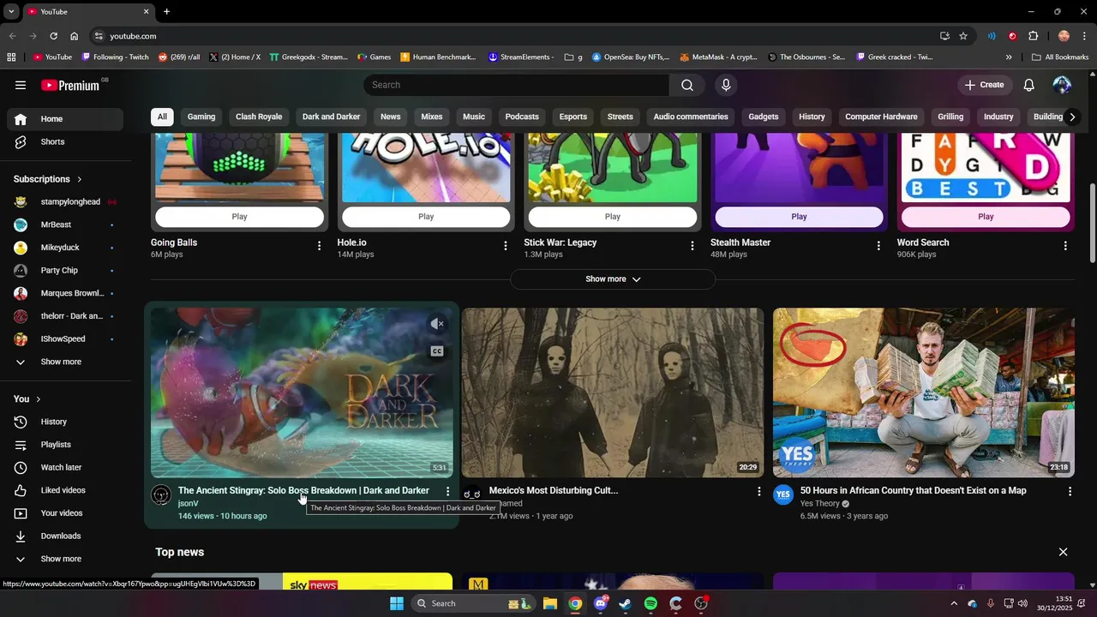
Task: Click the Chrome address bar URL
Action: pyautogui.click(x=133, y=36)
